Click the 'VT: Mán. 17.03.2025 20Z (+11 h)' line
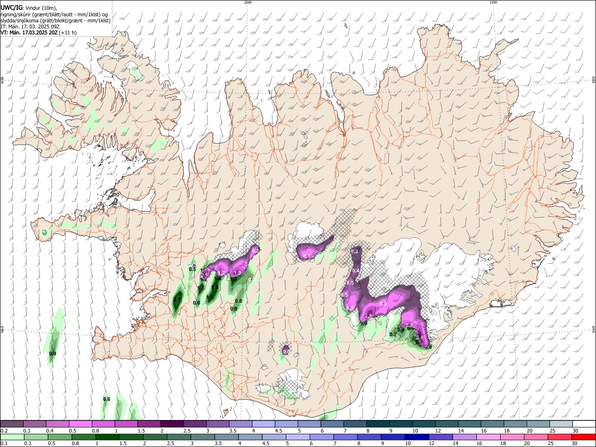Viewport: 596px width, 447px height. (39, 33)
